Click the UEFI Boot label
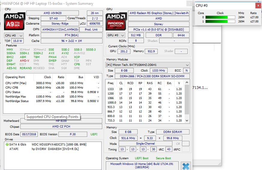262x170 pixels. pos(142,158)
